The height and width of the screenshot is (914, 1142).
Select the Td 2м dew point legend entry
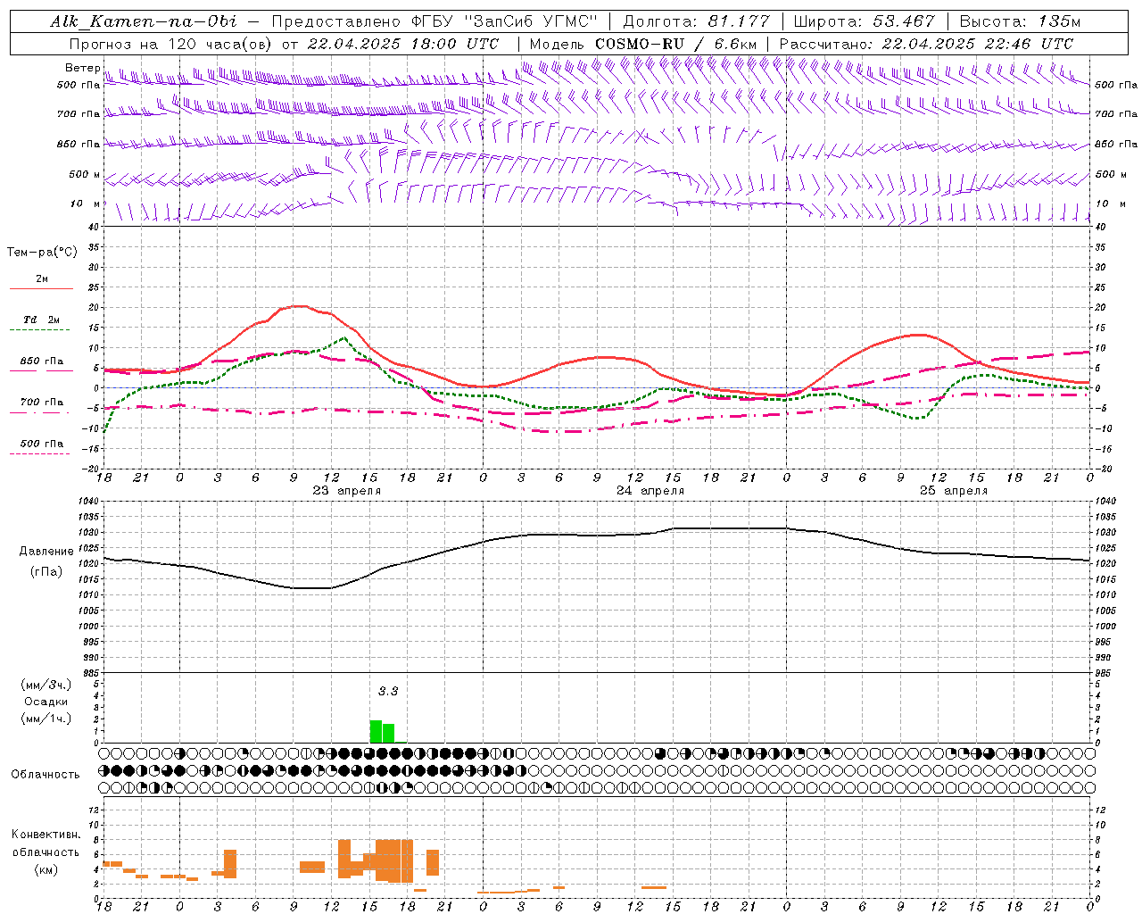(42, 320)
